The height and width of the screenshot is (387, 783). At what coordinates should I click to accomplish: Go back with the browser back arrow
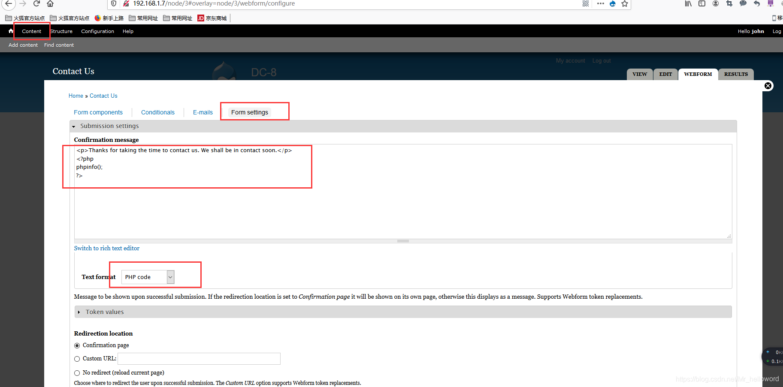click(x=9, y=3)
